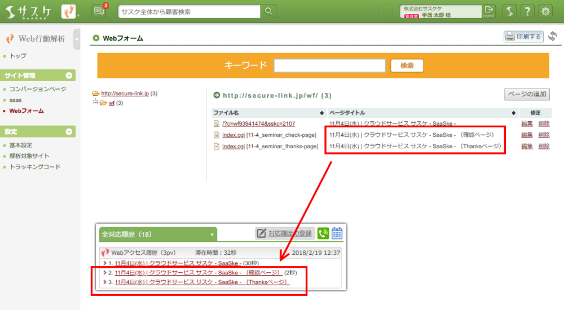The width and height of the screenshot is (564, 310).
Task: Click the refresh arrows icon beside print
Action: point(552,37)
